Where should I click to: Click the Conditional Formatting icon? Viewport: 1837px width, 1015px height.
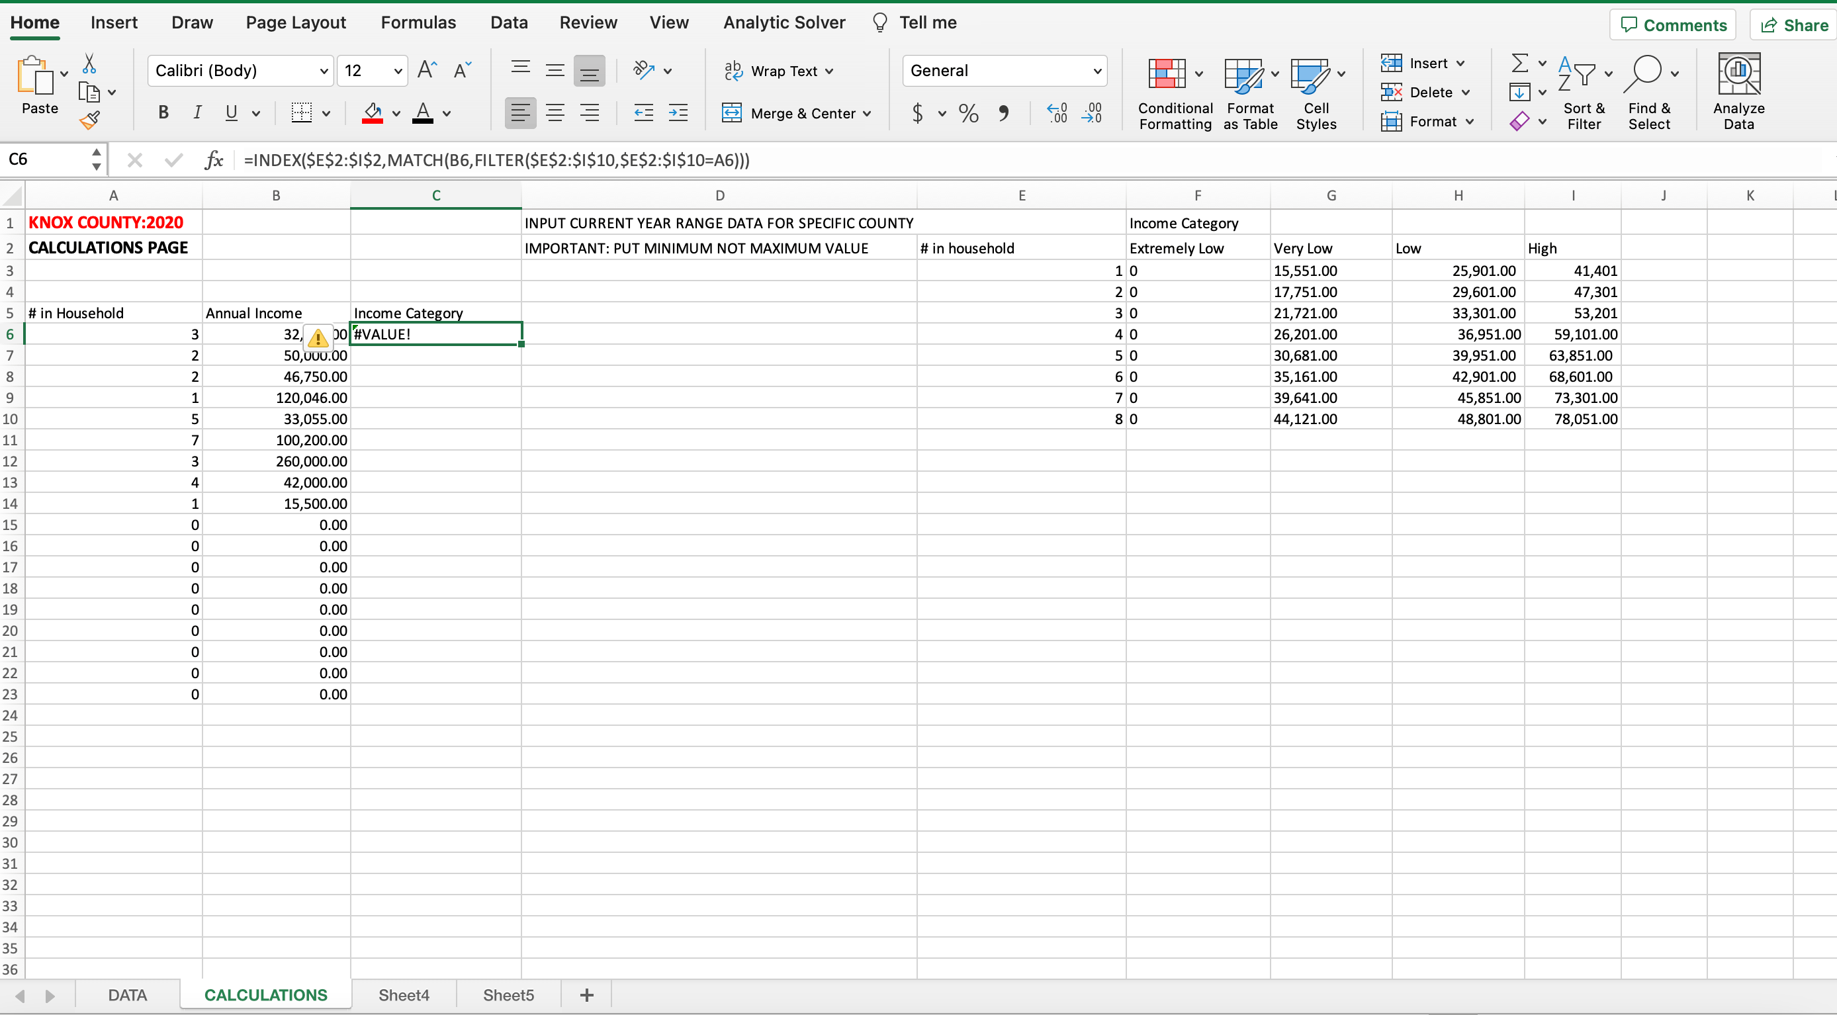point(1167,74)
